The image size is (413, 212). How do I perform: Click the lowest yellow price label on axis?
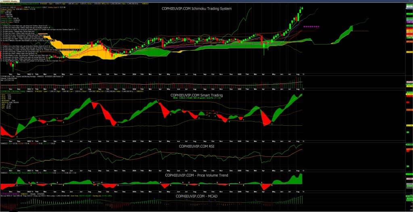tap(409, 52)
